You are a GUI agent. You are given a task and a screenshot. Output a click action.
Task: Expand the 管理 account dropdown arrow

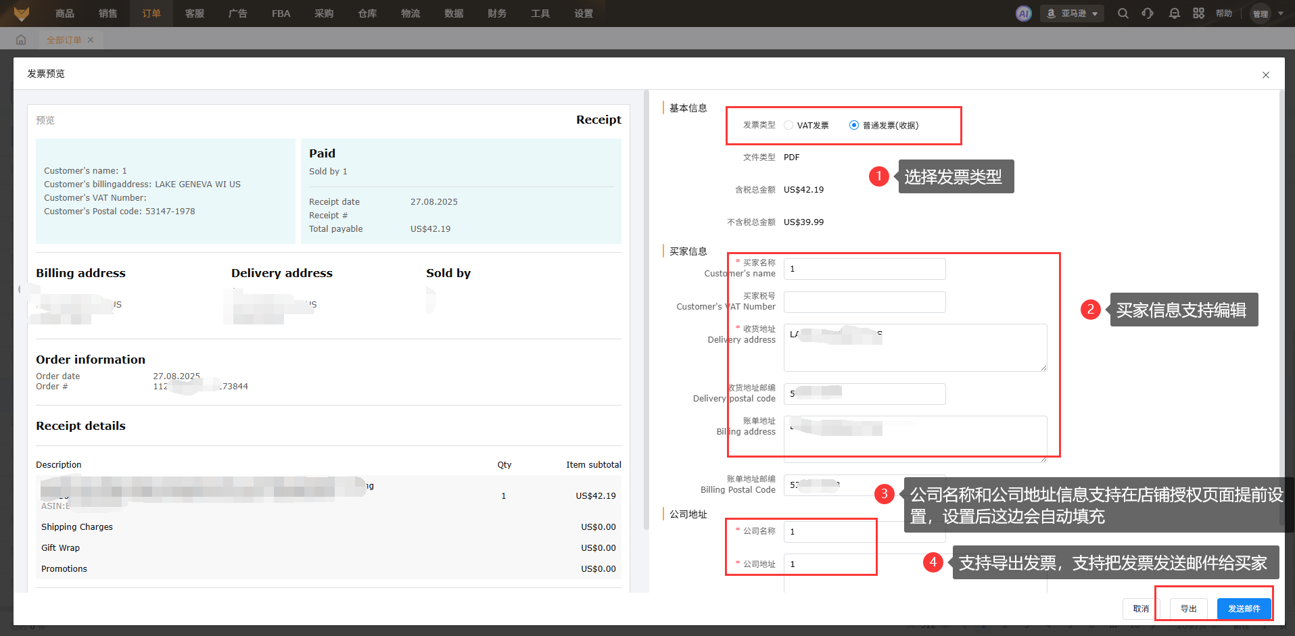(1280, 14)
